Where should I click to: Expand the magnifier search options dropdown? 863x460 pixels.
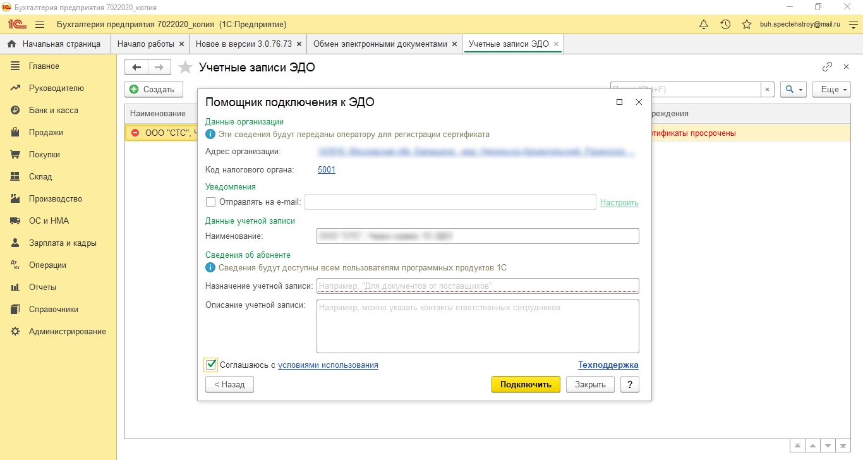tap(794, 90)
